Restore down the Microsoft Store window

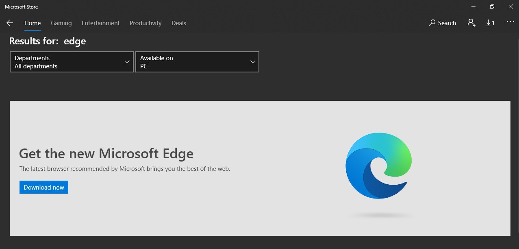[492, 7]
